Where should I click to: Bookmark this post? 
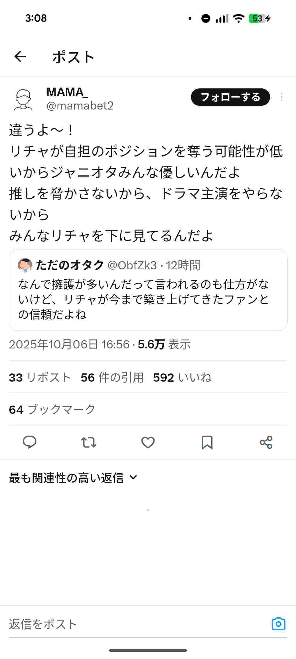coord(207,442)
